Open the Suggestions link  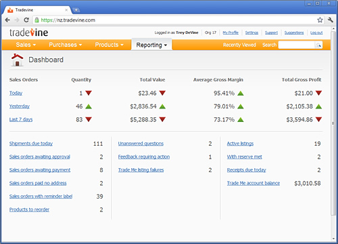(x=294, y=33)
